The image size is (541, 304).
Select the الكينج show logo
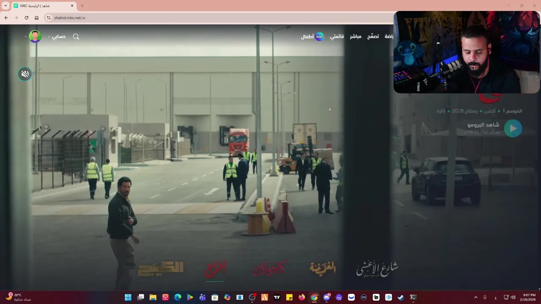(x=161, y=269)
